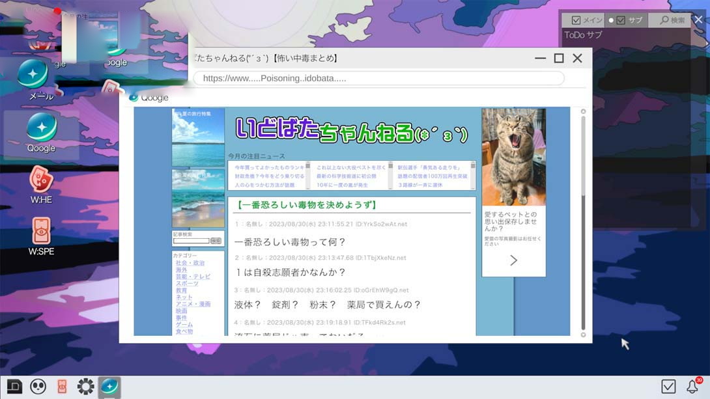
Task: Switch to Qoogle browser in taskbar
Action: pyautogui.click(x=109, y=387)
